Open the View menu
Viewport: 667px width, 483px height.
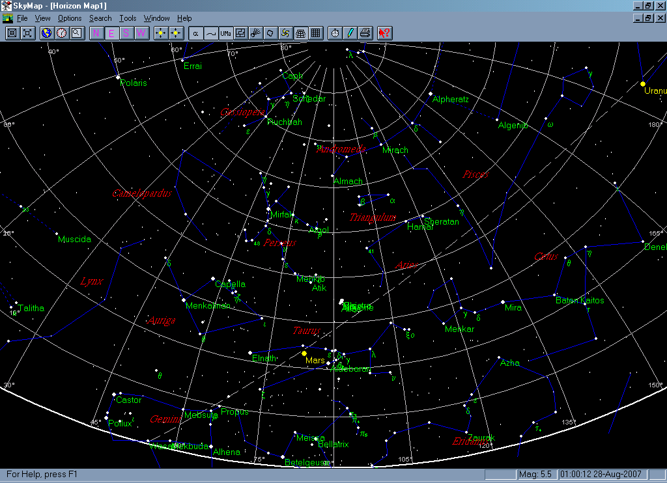(x=42, y=18)
